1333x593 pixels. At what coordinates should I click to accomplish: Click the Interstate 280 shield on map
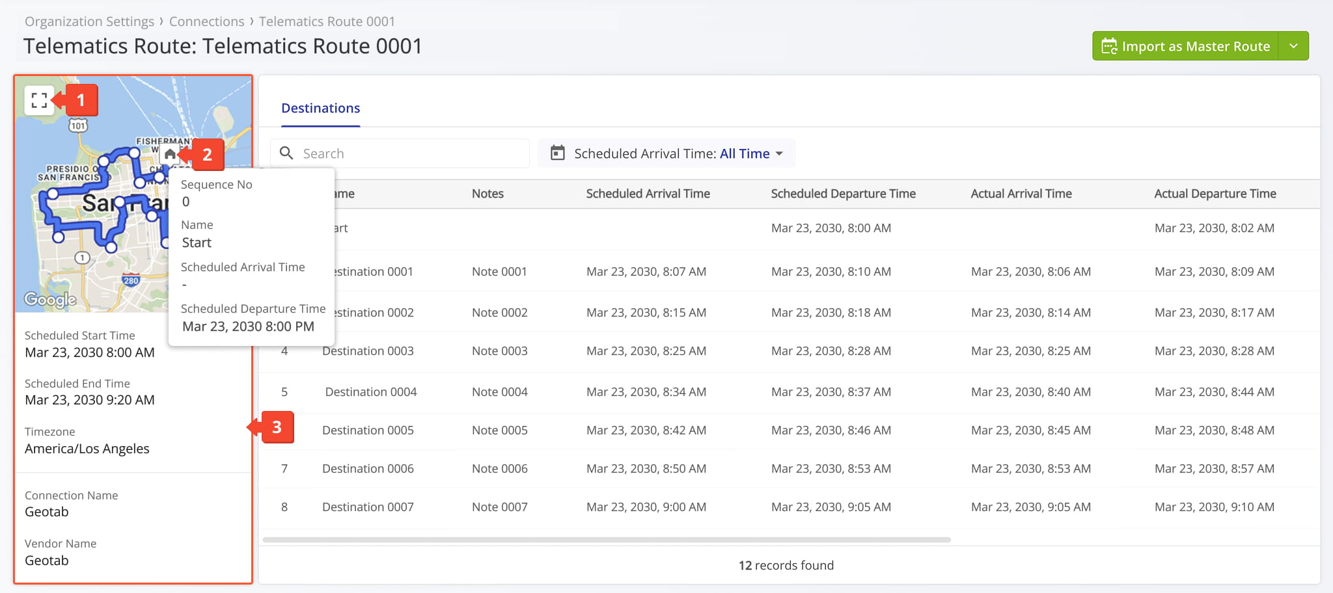[x=131, y=281]
